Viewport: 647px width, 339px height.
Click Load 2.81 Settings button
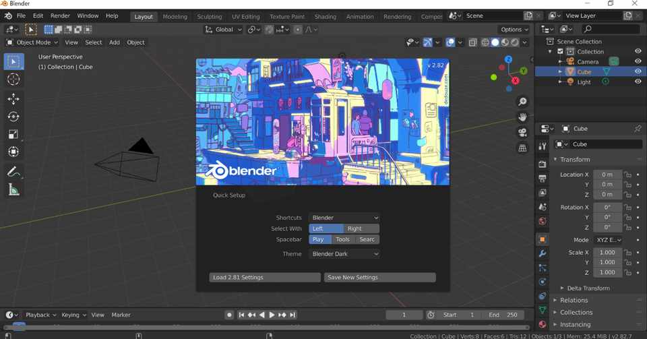pos(265,278)
